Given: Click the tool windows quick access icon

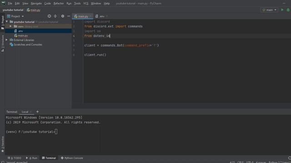Looking at the screenshot, I should [x=3, y=162].
